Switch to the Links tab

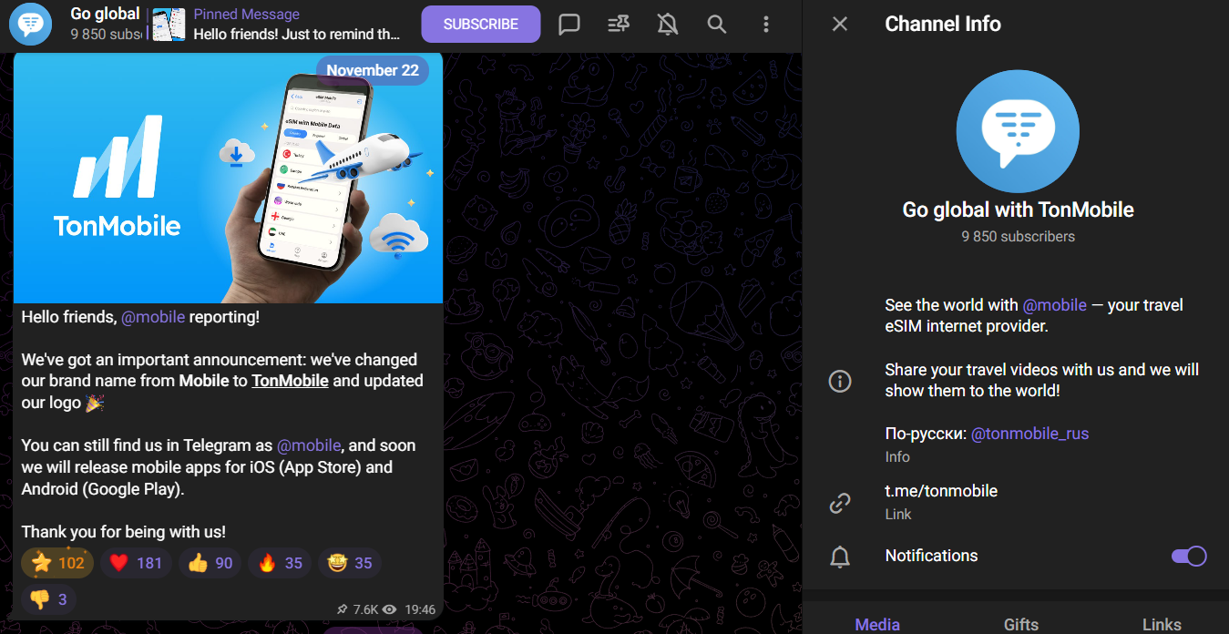click(x=1162, y=624)
